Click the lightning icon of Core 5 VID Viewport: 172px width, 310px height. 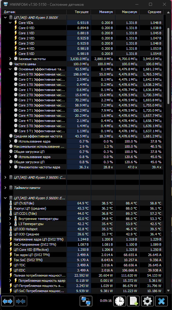(x=16, y=54)
